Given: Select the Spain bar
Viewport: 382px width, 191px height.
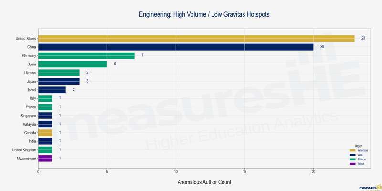Looking at the screenshot, I should point(73,64).
